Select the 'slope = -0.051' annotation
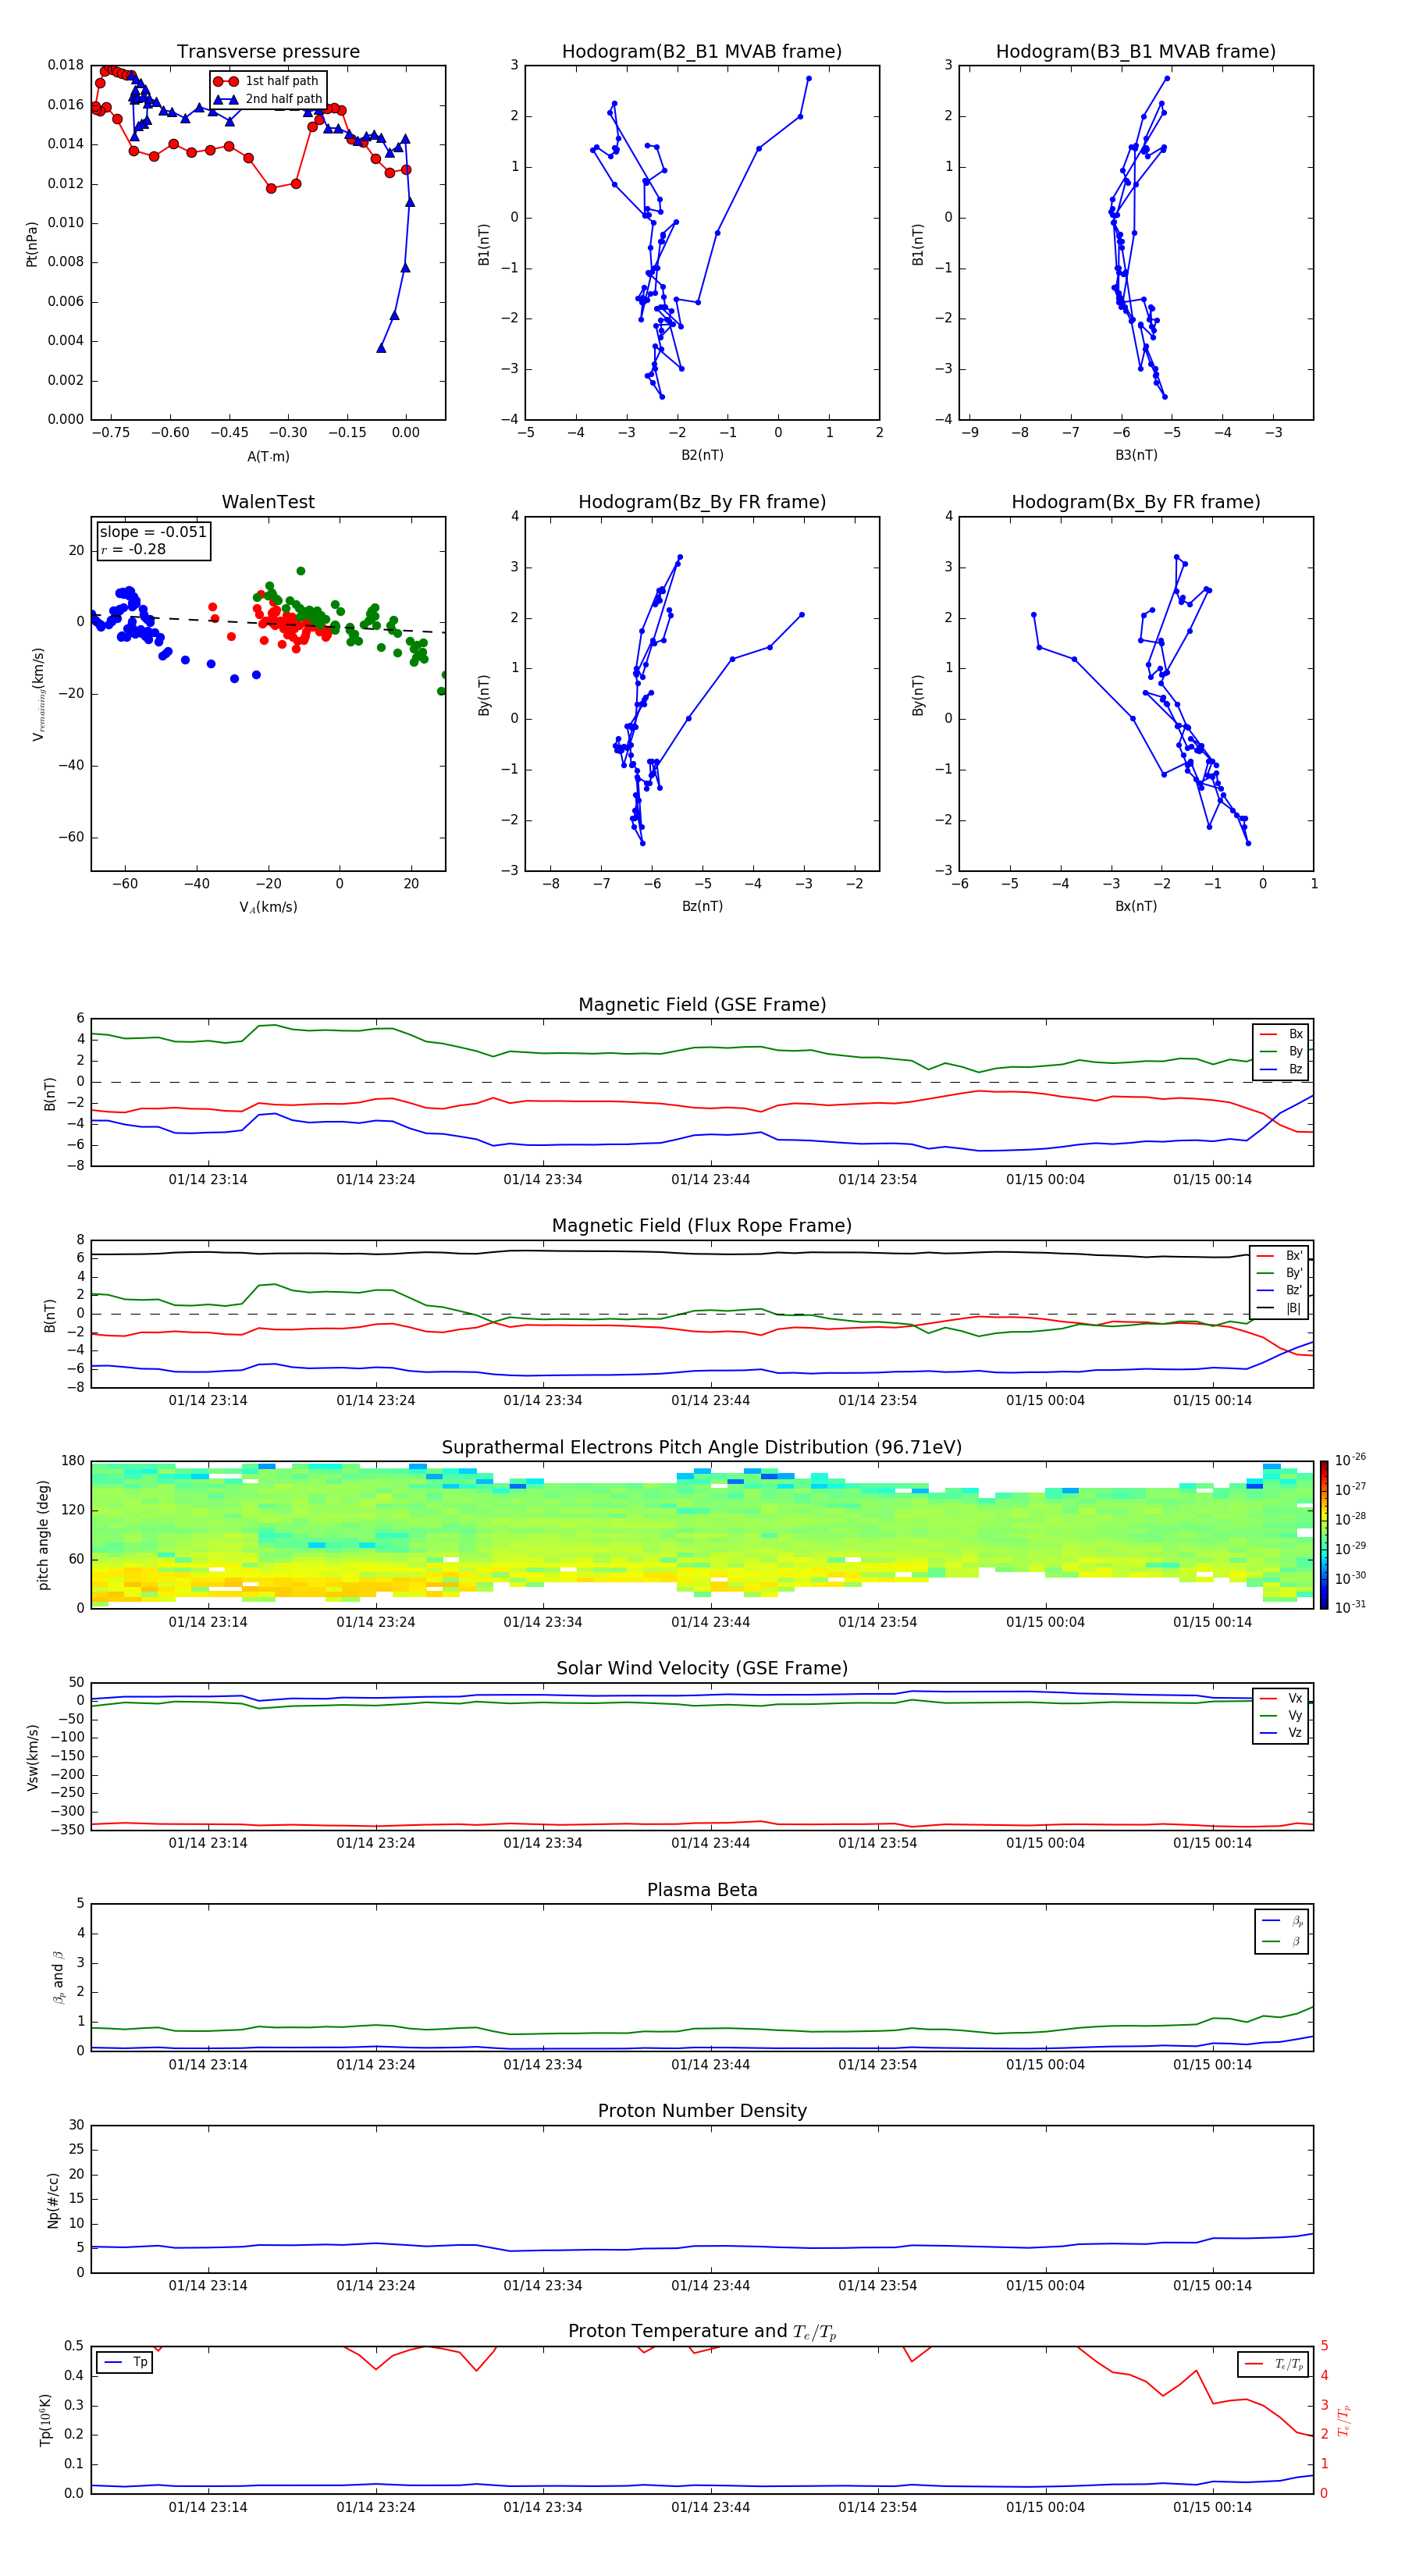Viewport: 1405px width, 2576px height. tap(153, 532)
